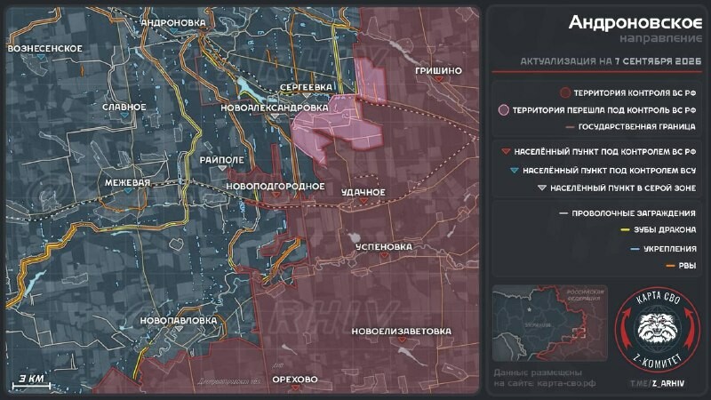The image size is (711, 400).
Task: Click the Андроновское направление title
Action: tap(635, 28)
